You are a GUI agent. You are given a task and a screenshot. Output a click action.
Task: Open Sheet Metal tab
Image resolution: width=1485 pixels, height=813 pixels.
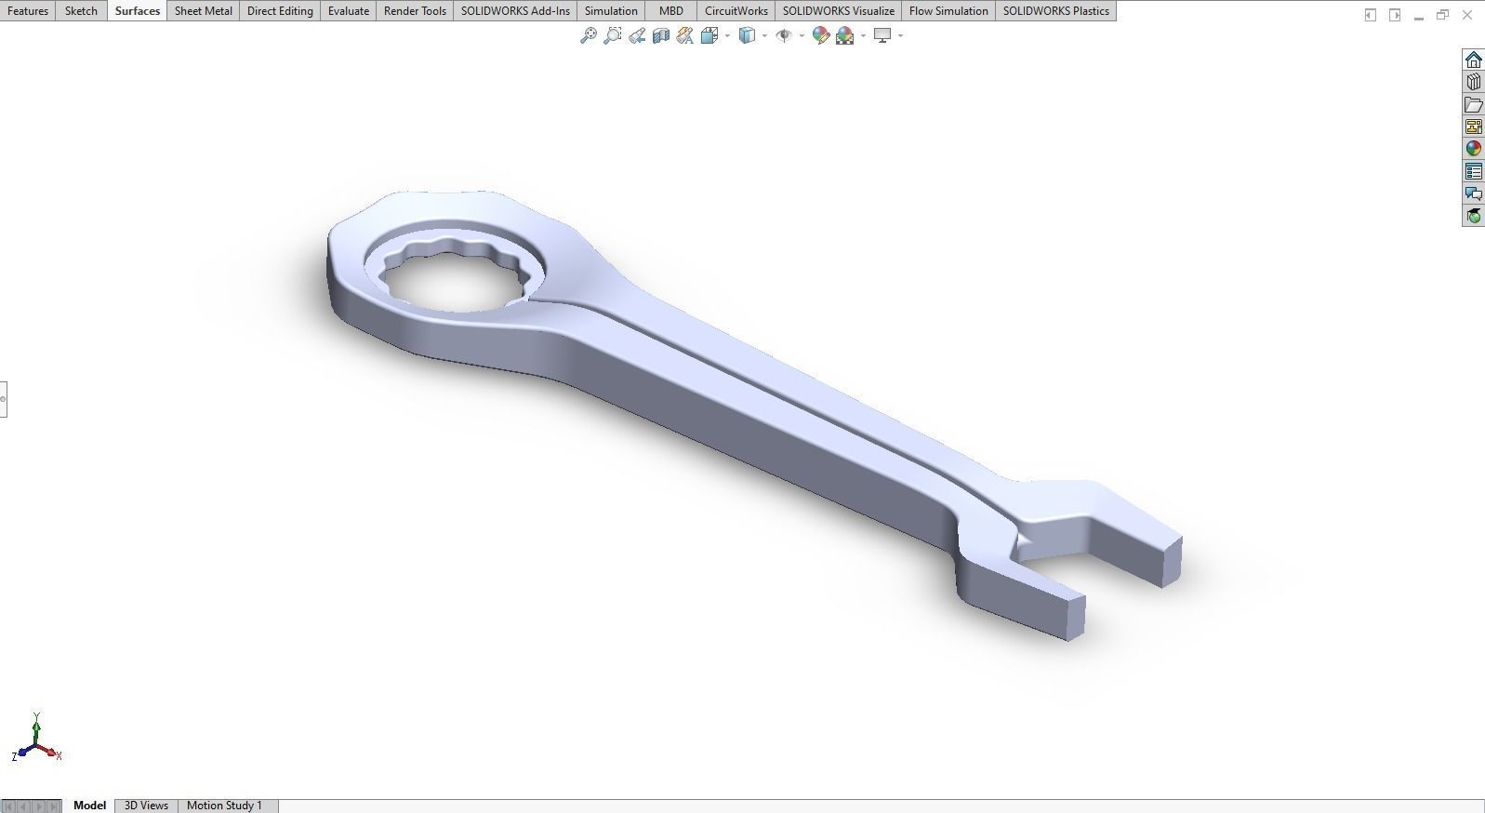203,10
